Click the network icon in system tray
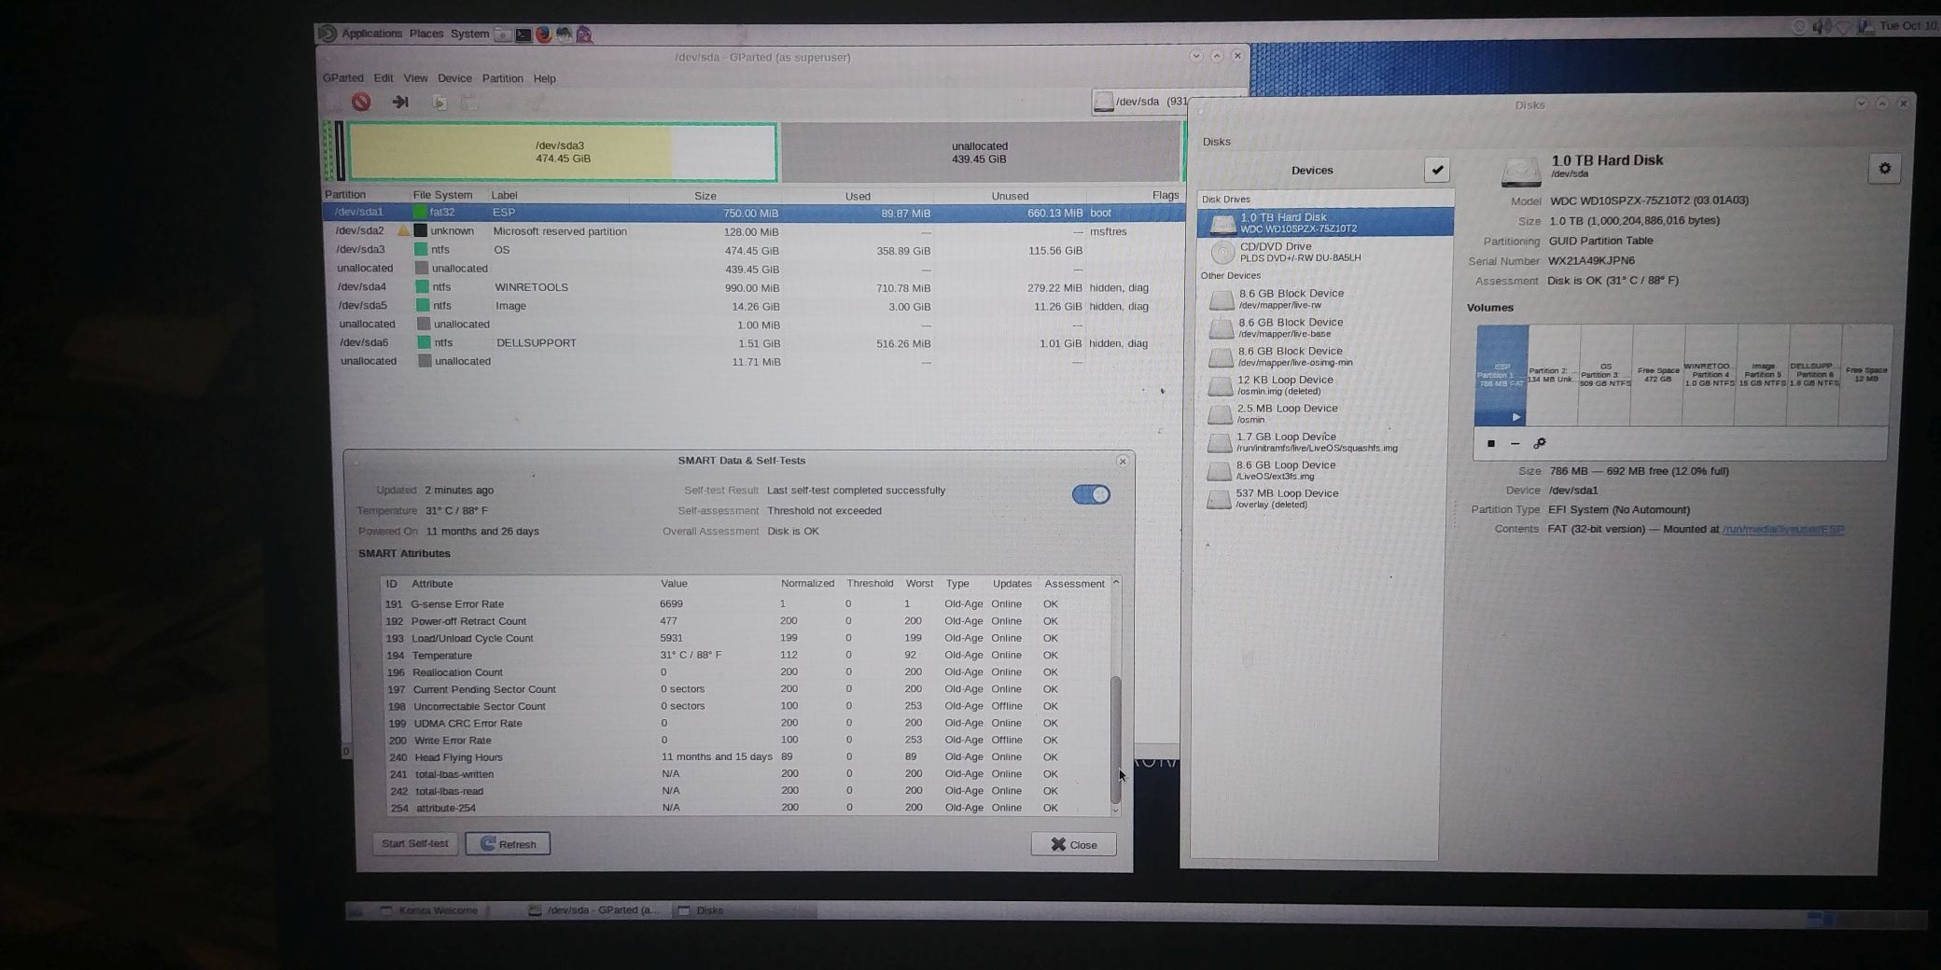 pyautogui.click(x=1844, y=27)
